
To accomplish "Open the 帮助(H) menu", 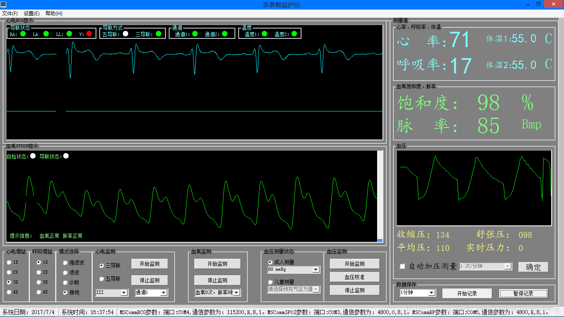I will point(54,13).
